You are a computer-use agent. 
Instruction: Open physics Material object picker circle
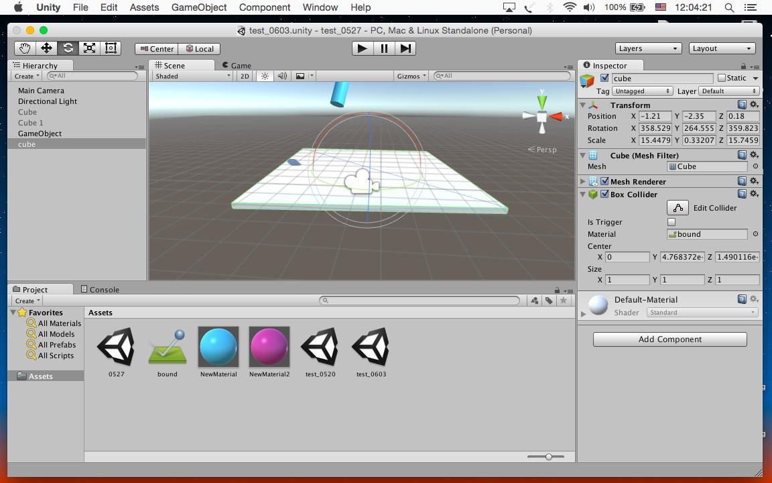755,234
